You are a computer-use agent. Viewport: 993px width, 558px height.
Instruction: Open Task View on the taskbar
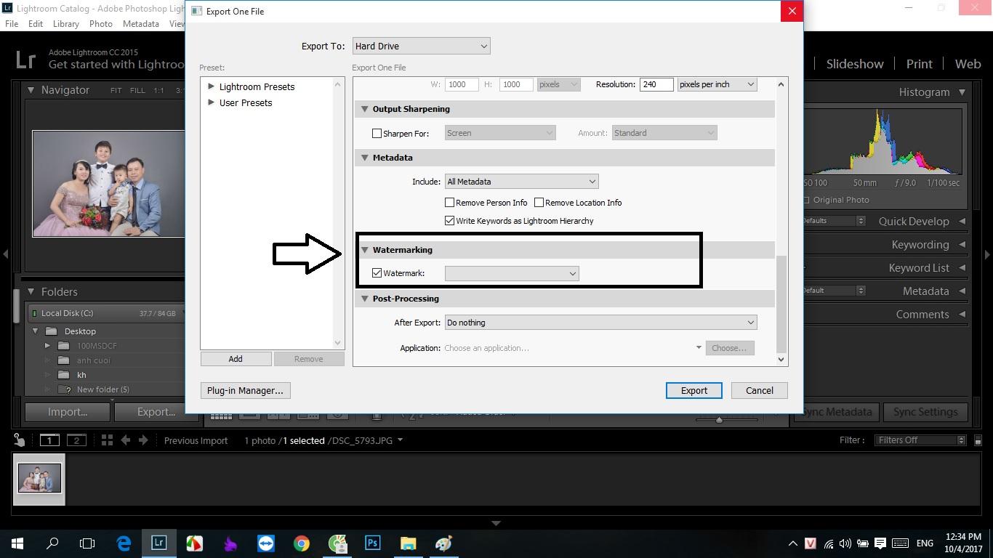click(87, 543)
